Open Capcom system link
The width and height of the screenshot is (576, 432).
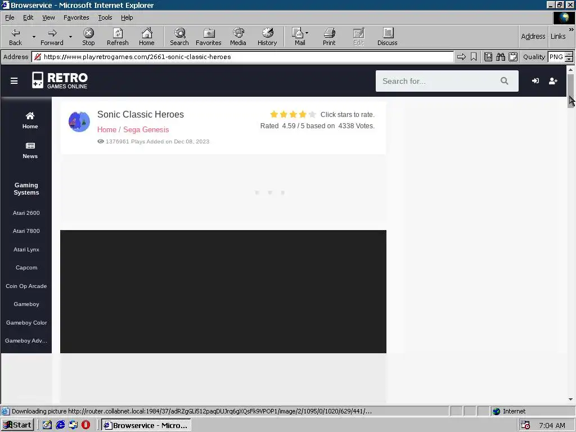[26, 268]
